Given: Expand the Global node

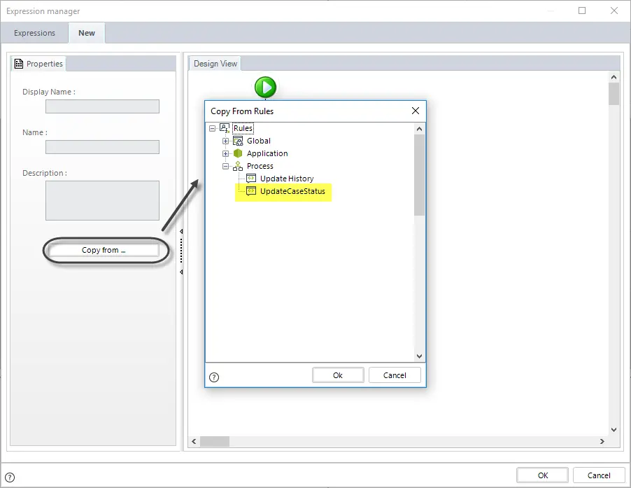Looking at the screenshot, I should pyautogui.click(x=225, y=141).
